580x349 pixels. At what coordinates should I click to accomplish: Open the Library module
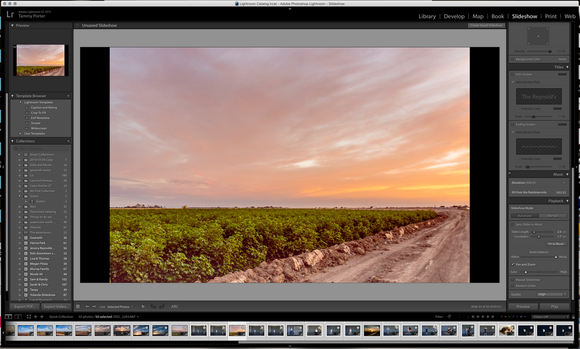[x=427, y=16]
